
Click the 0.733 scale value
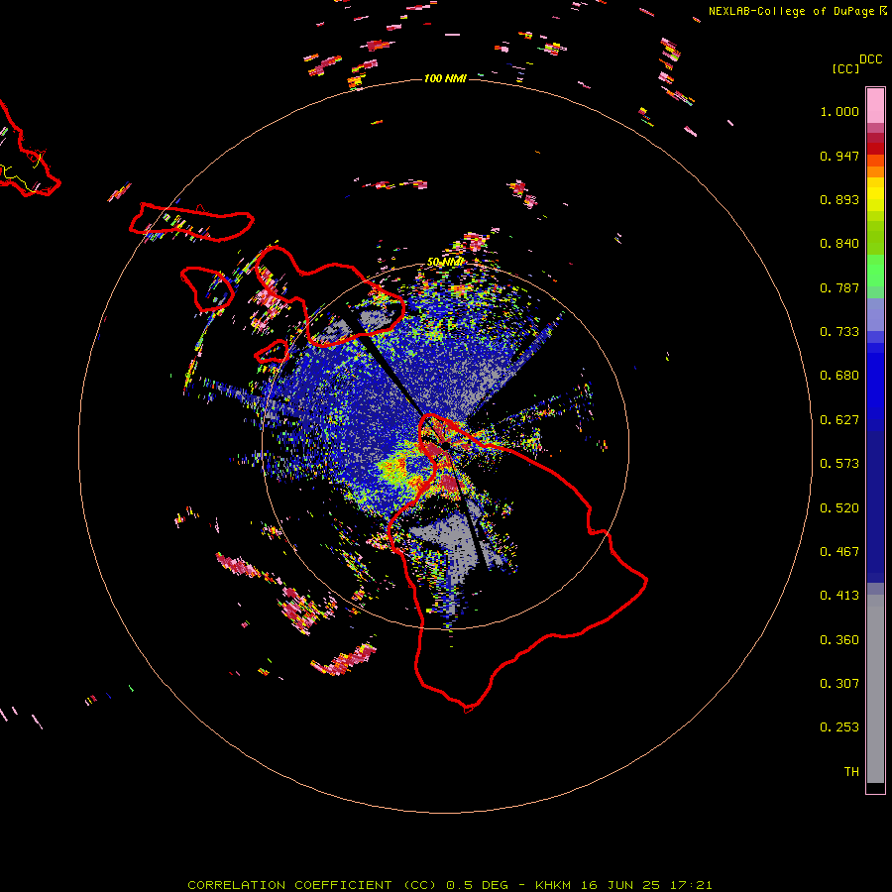pos(839,332)
